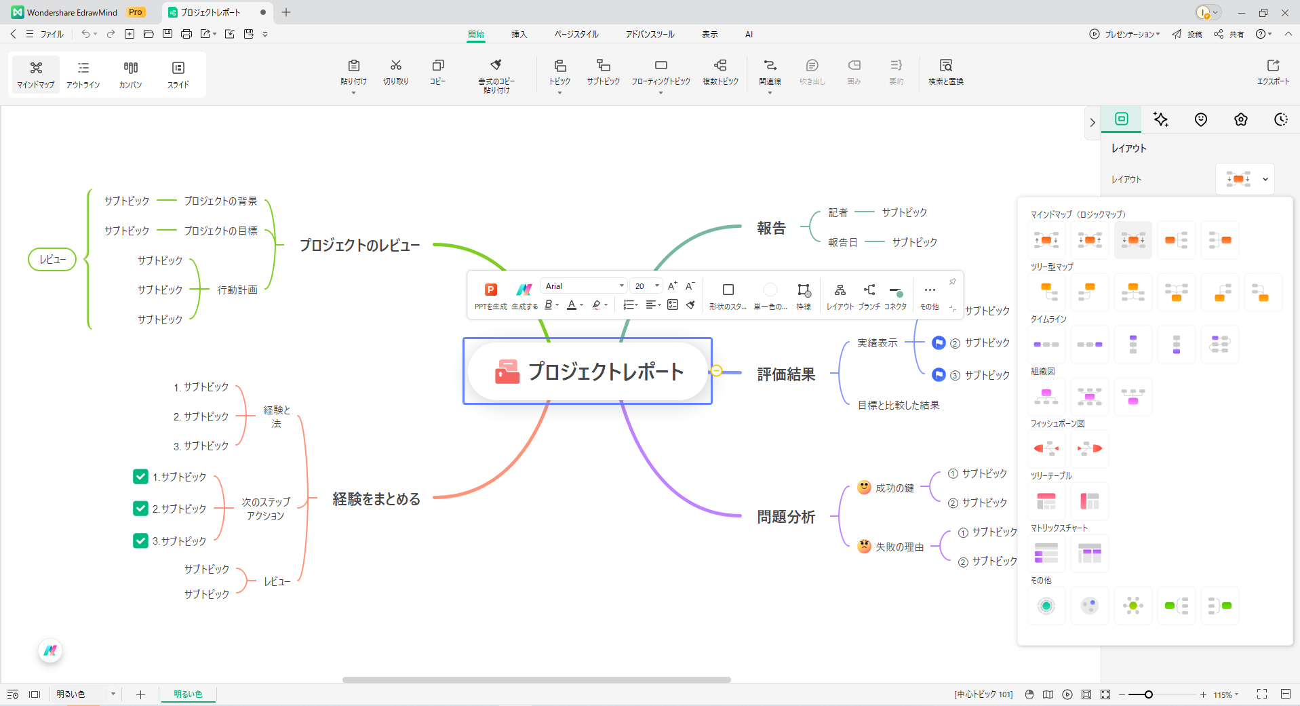
Task: Click the cut (切り取り) scissors icon
Action: pyautogui.click(x=396, y=66)
